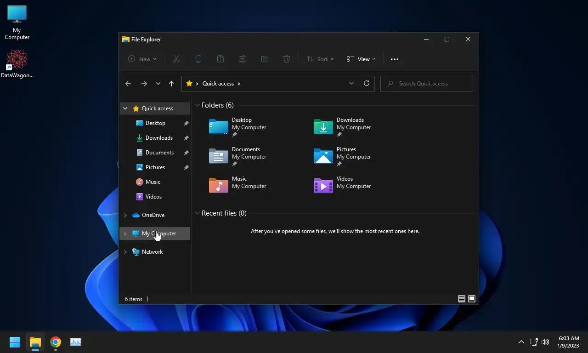The height and width of the screenshot is (353, 588).
Task: Click the volume speaker tray icon
Action: [545, 342]
